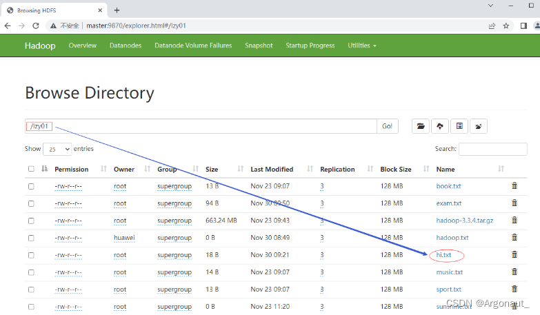
Task: Click the Go! button
Action: [x=388, y=126]
